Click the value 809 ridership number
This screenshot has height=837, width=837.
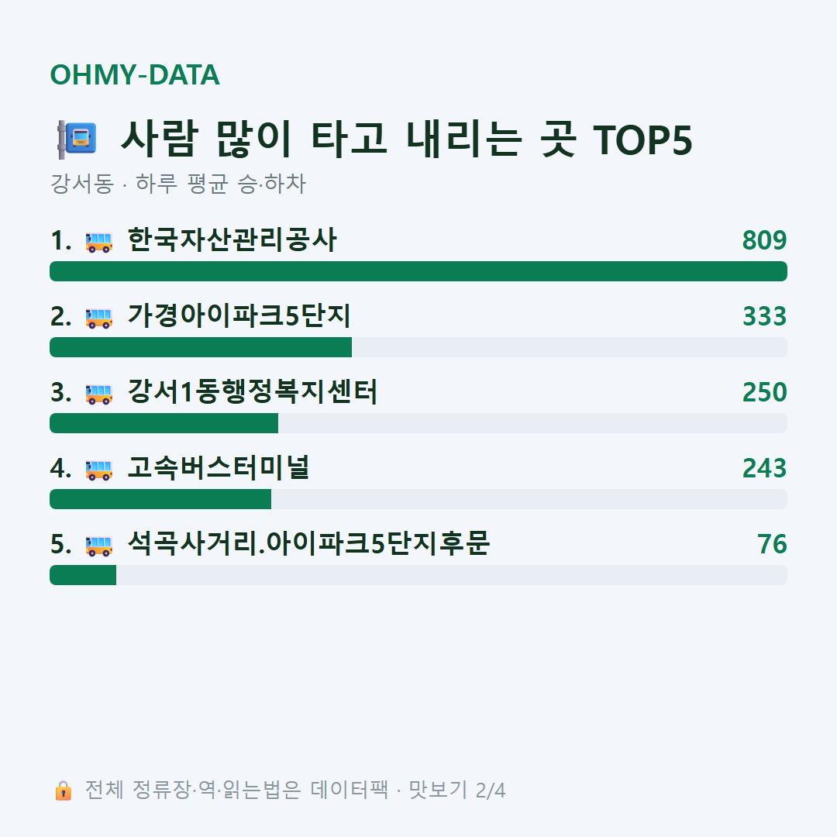764,240
